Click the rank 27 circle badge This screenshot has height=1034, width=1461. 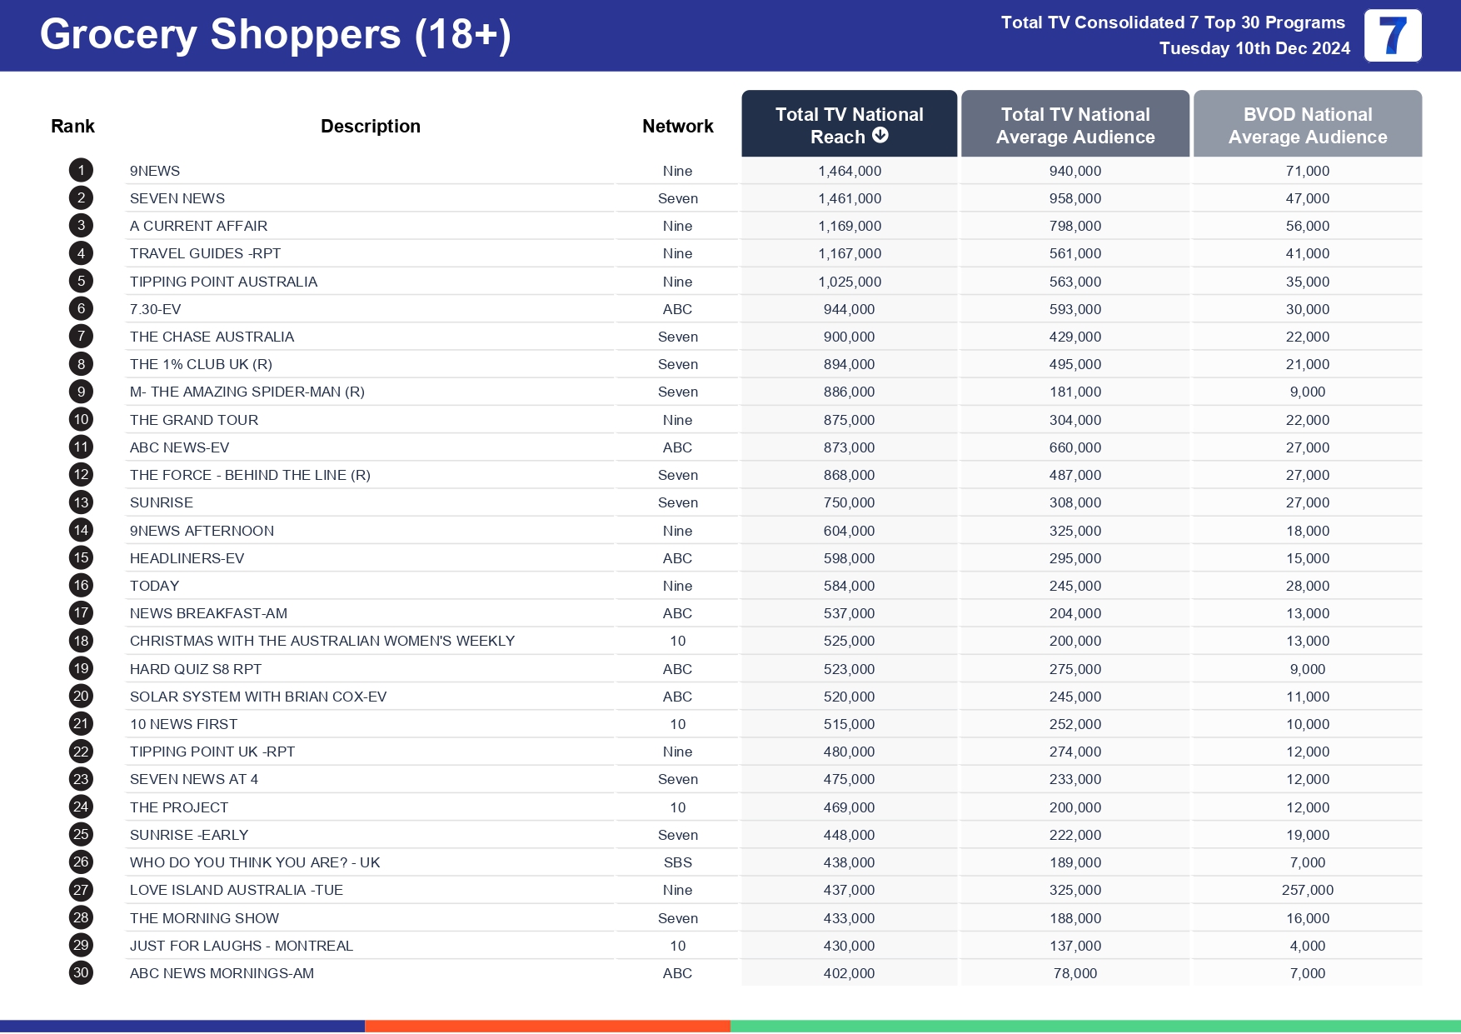click(81, 890)
